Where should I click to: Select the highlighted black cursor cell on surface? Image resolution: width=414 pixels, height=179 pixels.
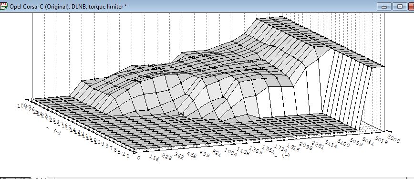pyautogui.click(x=181, y=115)
